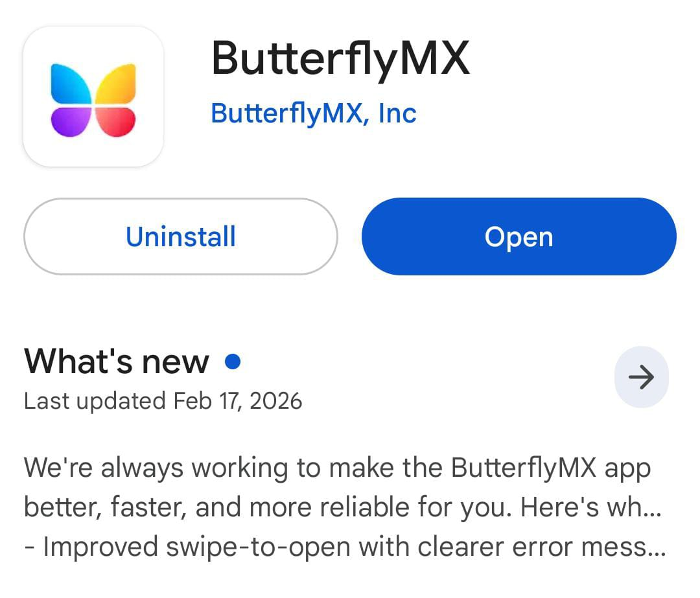Click the Last updated label
The image size is (700, 598).
[95, 401]
